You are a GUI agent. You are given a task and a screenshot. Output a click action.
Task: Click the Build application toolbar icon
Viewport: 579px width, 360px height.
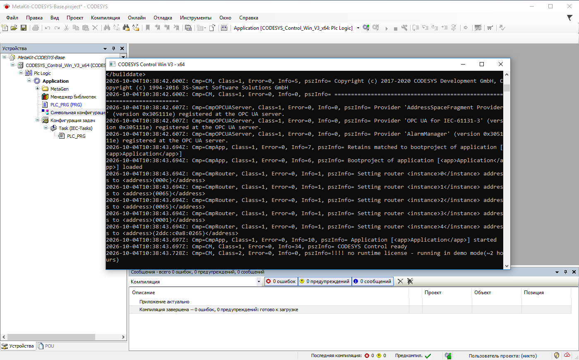click(x=224, y=28)
